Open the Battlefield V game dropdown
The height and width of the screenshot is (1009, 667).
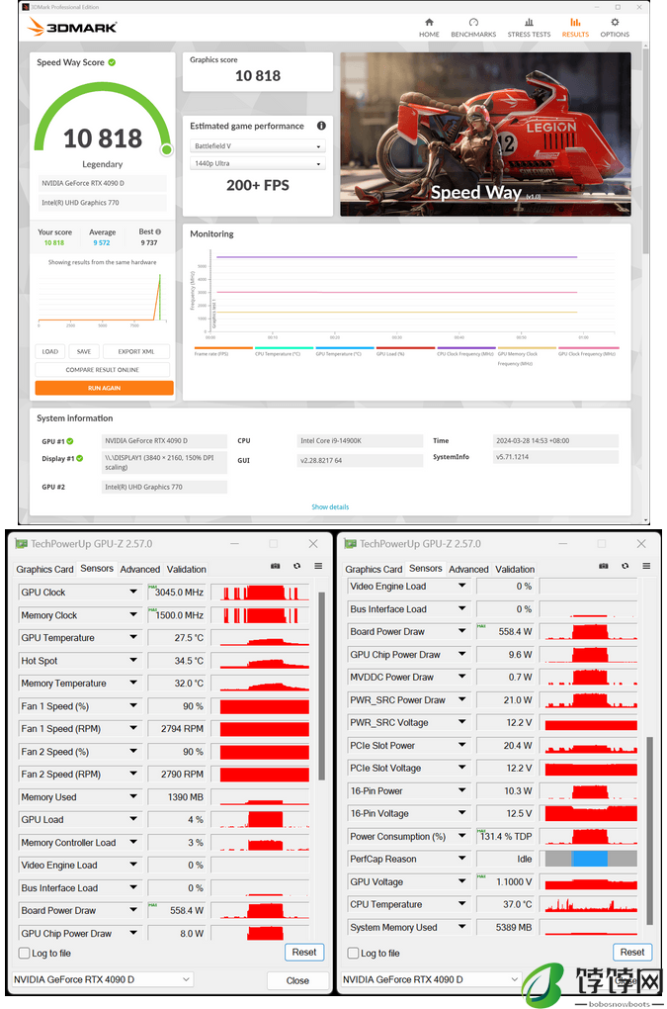point(258,146)
